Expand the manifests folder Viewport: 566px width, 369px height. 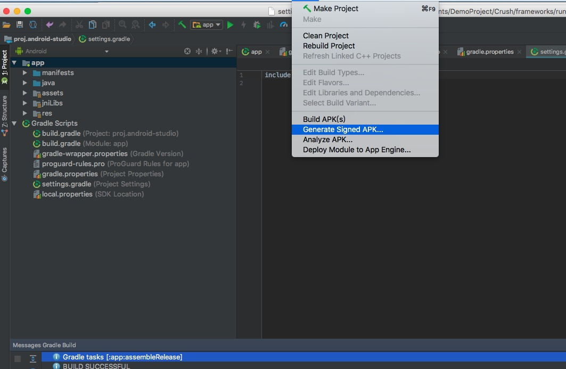[x=24, y=73]
